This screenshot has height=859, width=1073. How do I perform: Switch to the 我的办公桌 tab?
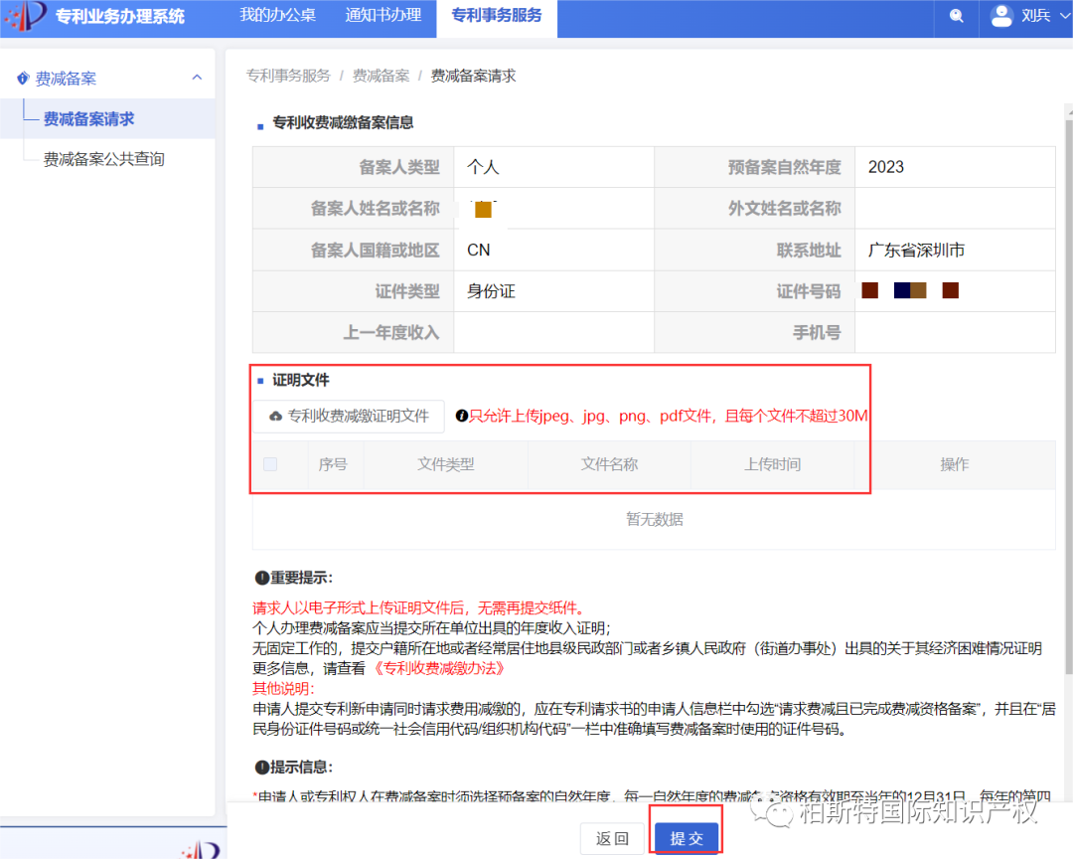pyautogui.click(x=276, y=16)
